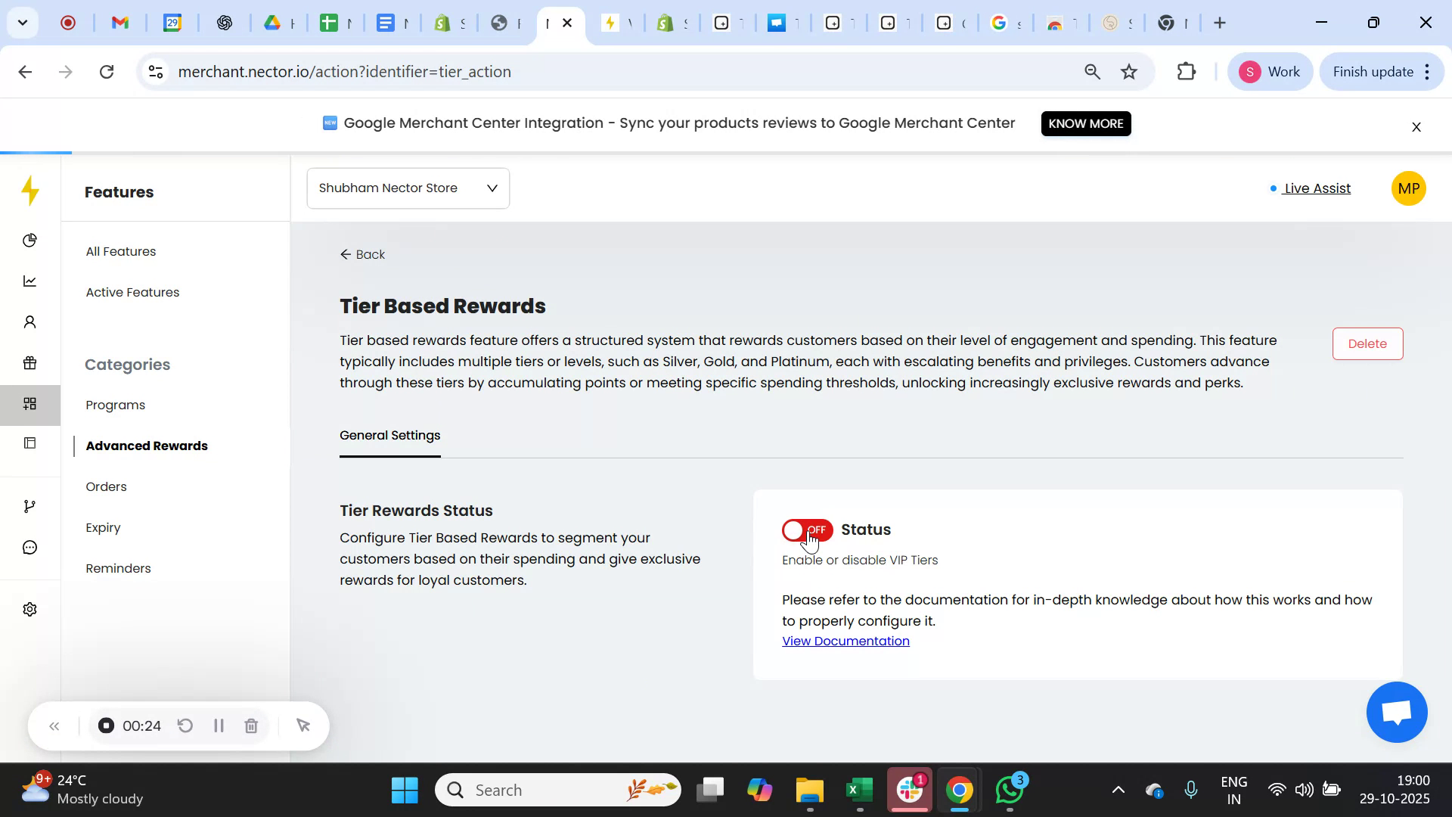
Task: Collapse the recording toolbar with double chevron
Action: tap(54, 725)
